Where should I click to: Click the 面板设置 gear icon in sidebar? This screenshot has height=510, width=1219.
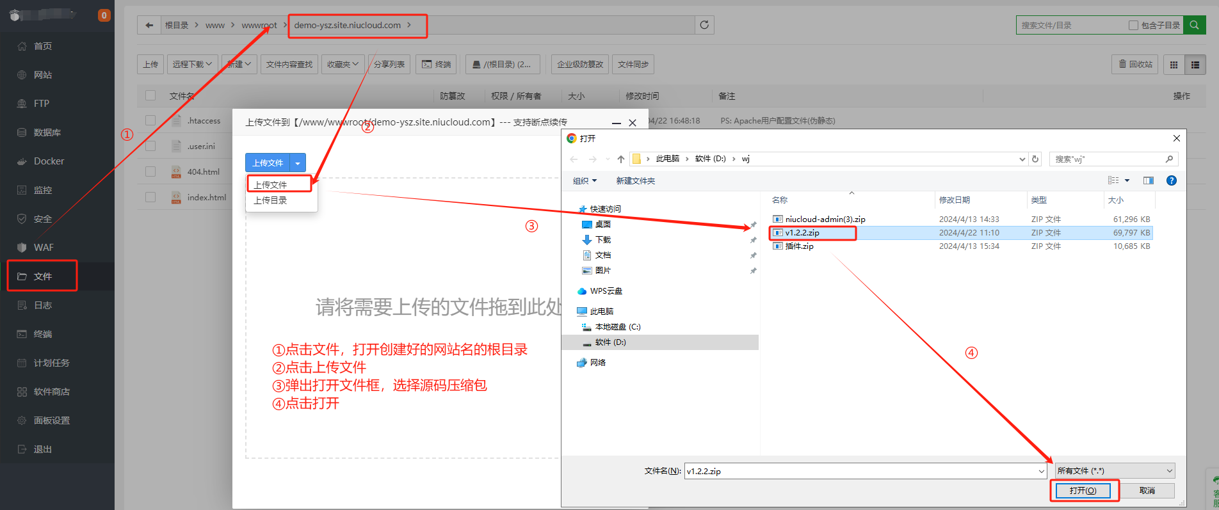click(22, 420)
